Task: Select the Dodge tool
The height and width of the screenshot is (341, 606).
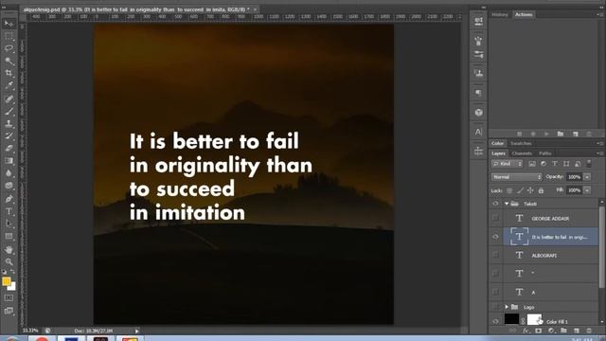Action: (9, 186)
